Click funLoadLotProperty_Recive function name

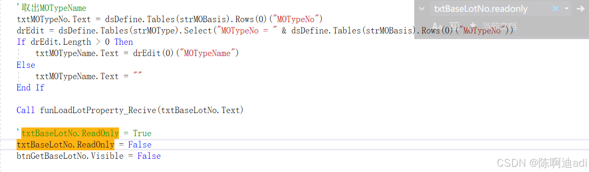click(98, 110)
